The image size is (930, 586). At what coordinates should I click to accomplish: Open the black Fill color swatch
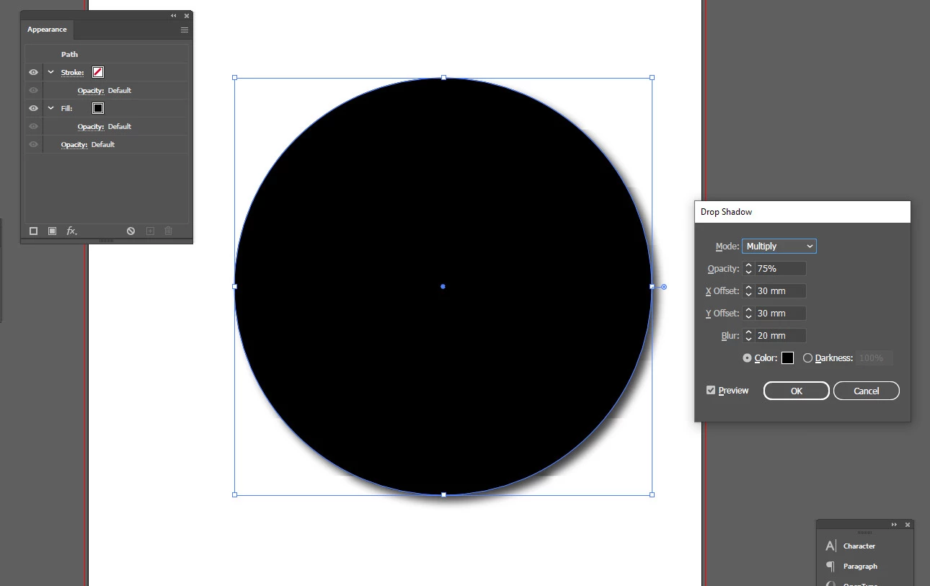(x=98, y=108)
